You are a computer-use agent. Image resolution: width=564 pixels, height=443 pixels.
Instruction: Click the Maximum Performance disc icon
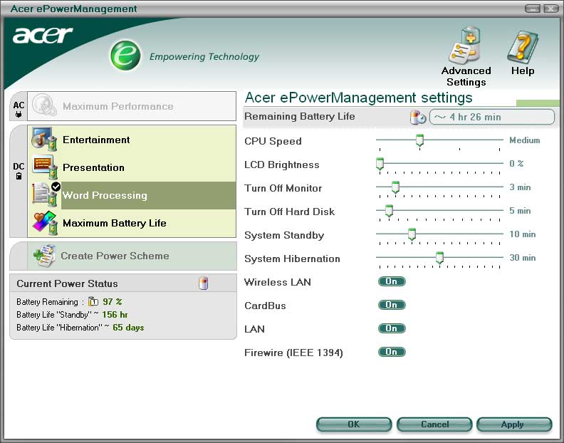[44, 105]
